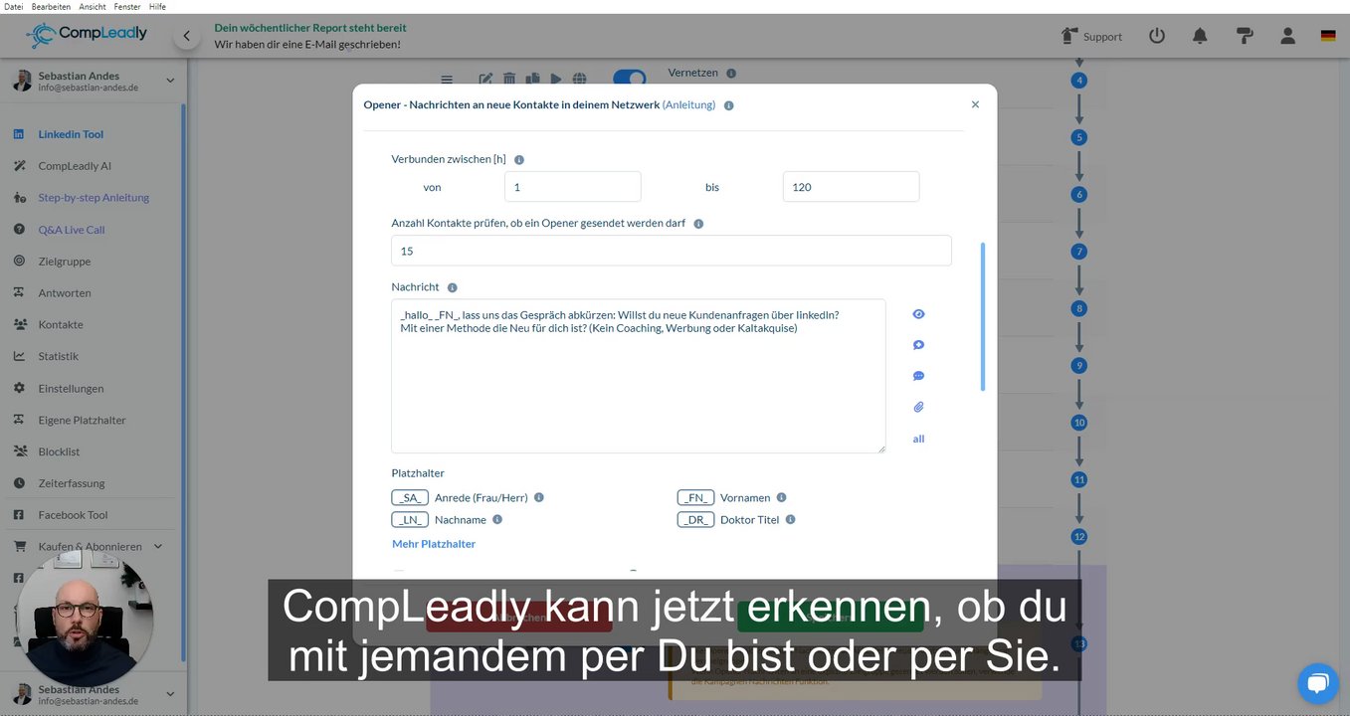Click the contact count field showing 15

[x=672, y=251]
